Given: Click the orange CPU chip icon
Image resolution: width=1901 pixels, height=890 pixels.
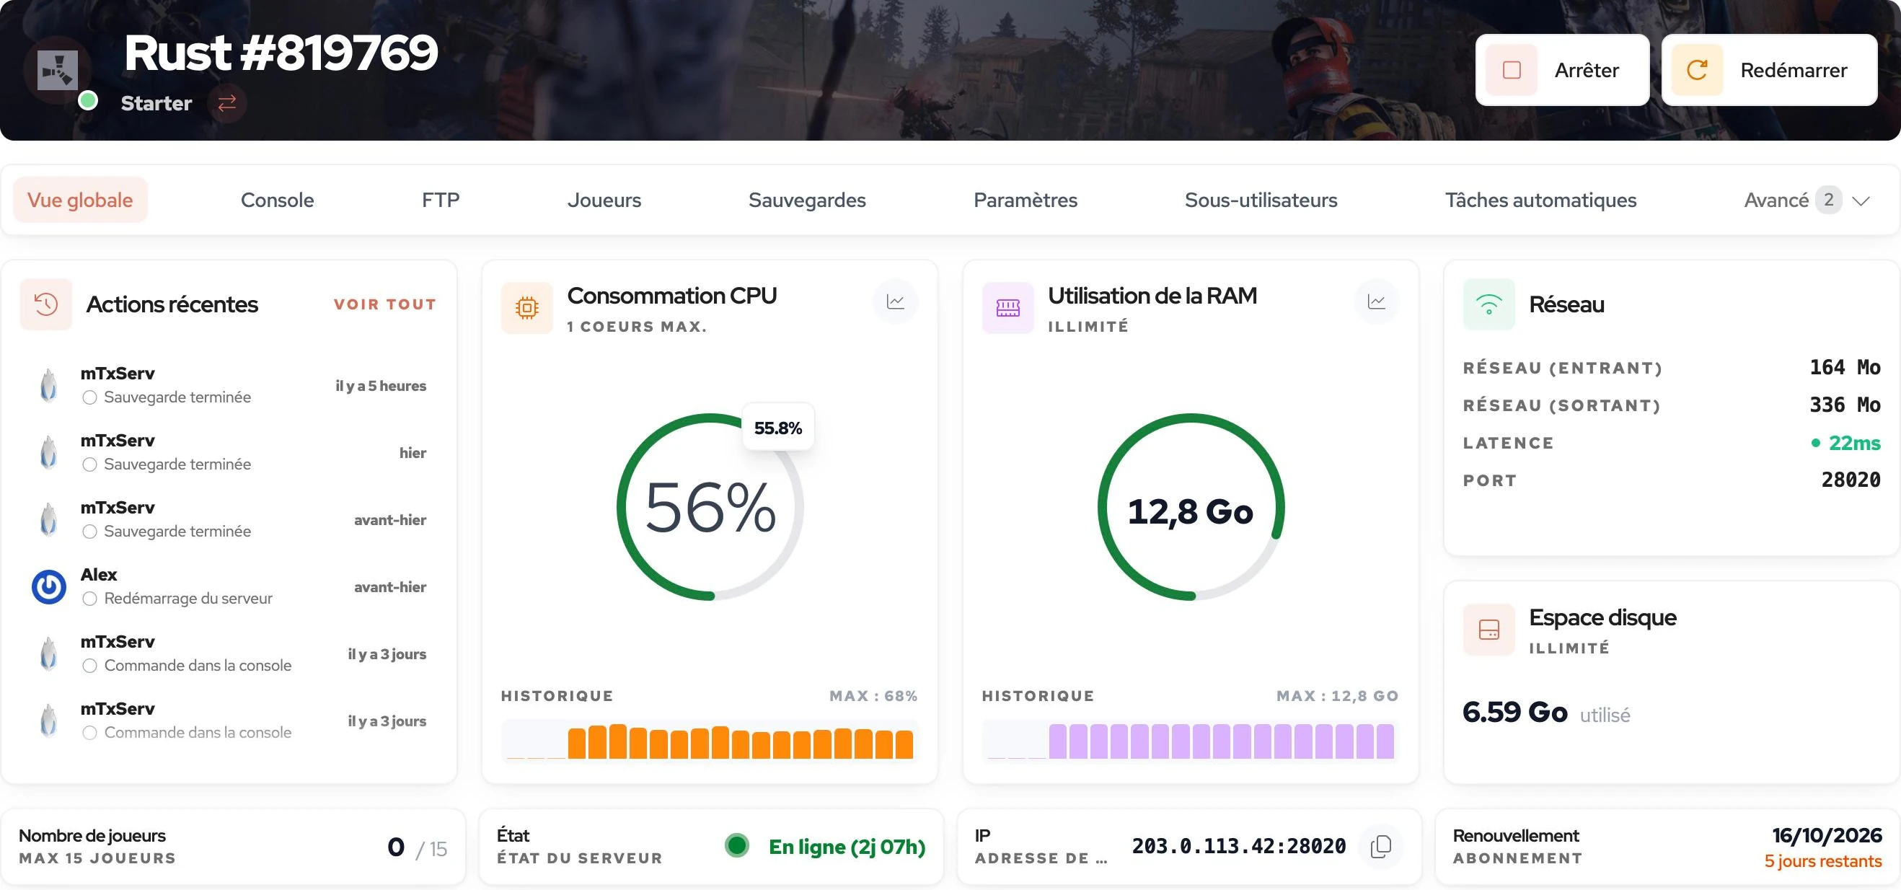Looking at the screenshot, I should point(527,307).
